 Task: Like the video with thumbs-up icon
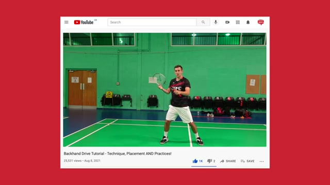click(195, 161)
